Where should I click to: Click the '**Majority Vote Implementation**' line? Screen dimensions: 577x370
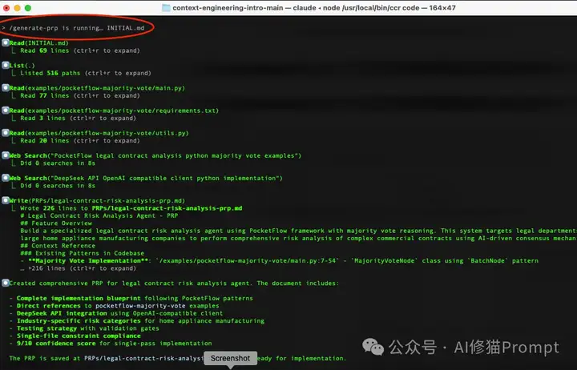click(x=280, y=261)
